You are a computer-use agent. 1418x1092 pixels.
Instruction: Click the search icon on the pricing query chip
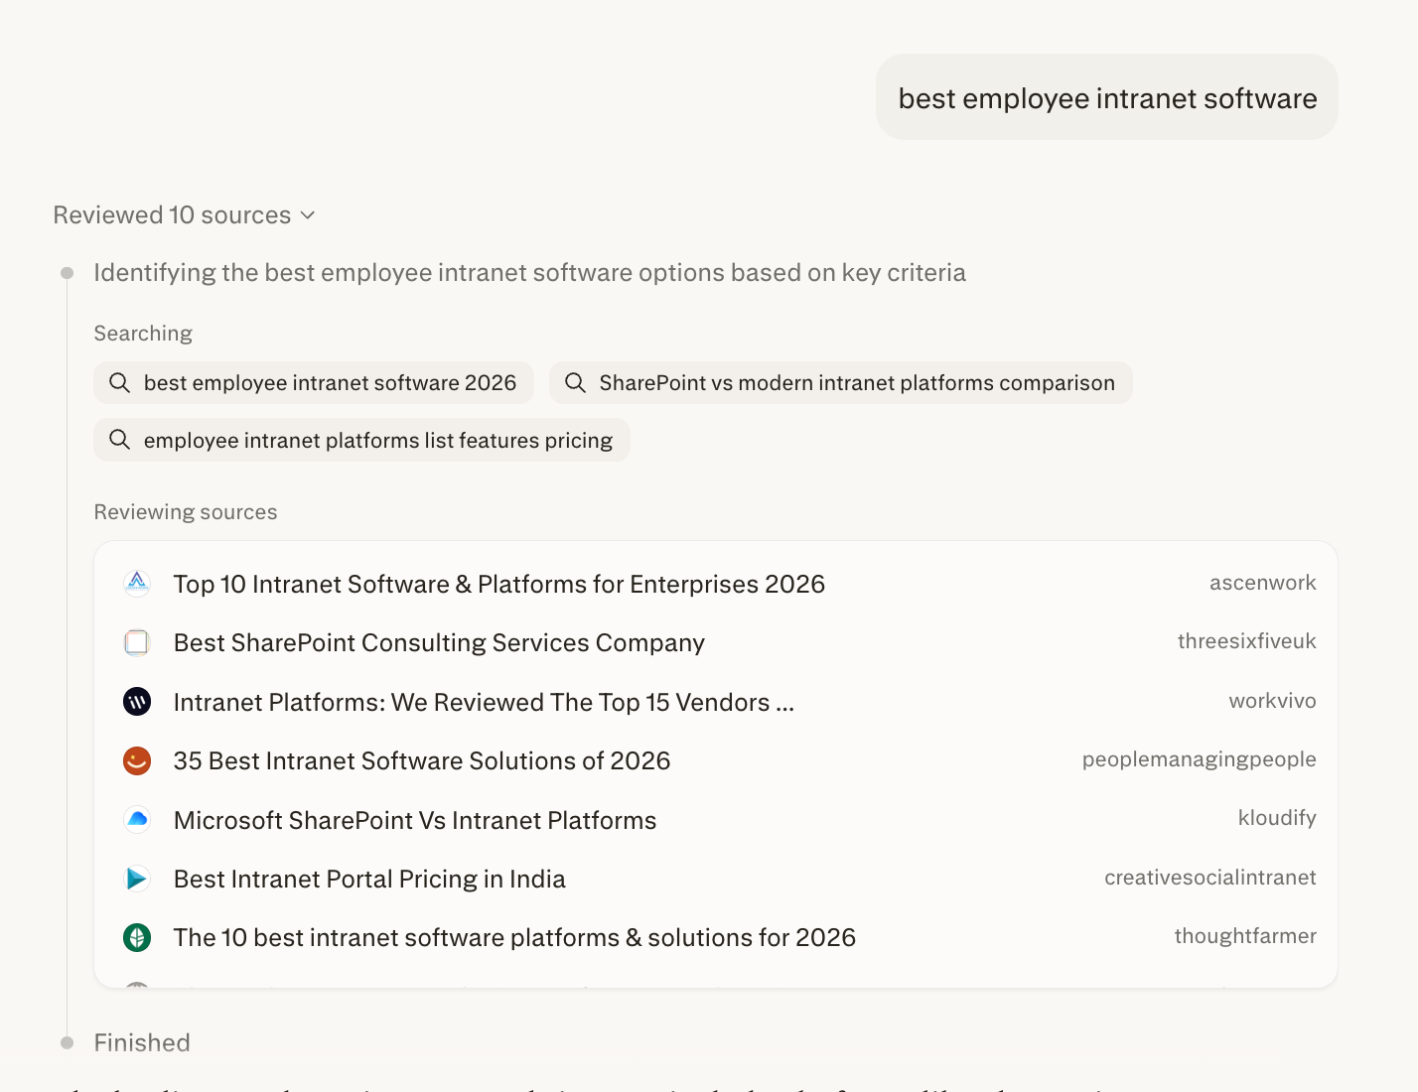click(x=119, y=440)
